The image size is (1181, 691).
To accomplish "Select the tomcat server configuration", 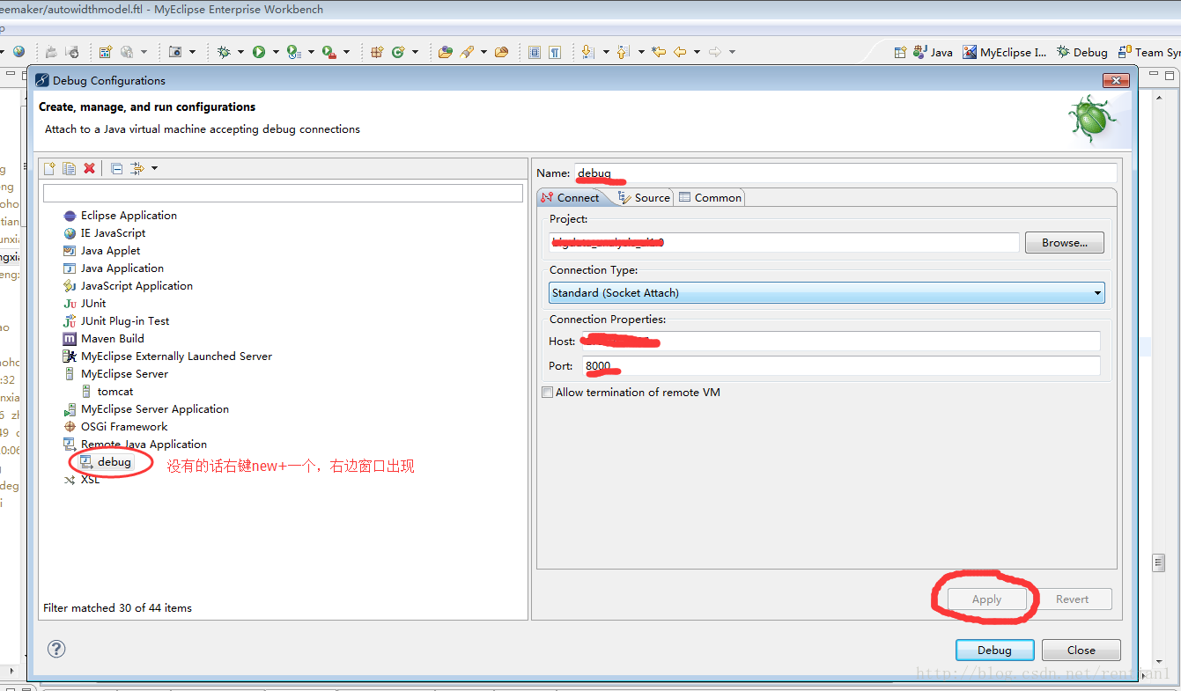I will pos(107,392).
